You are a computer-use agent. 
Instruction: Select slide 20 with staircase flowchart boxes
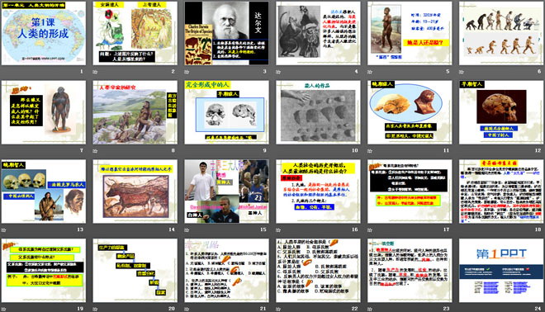click(x=135, y=270)
